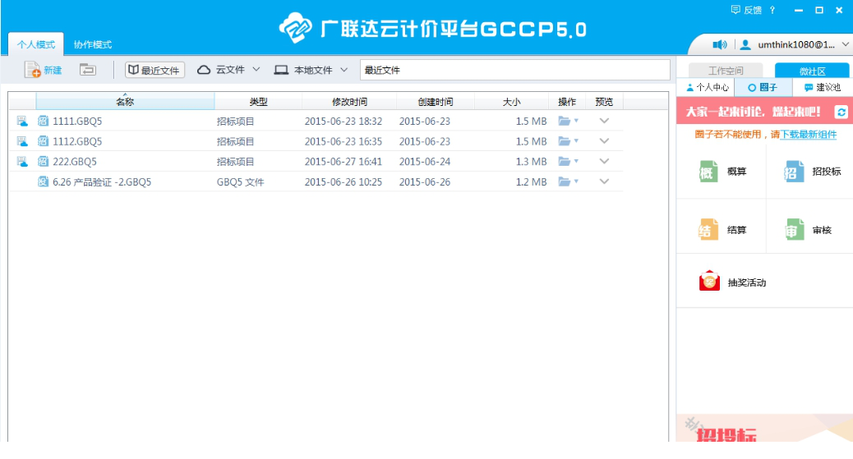853x459 pixels.
Task: Expand preview chevron for 222.GBQ5
Action: (x=604, y=161)
